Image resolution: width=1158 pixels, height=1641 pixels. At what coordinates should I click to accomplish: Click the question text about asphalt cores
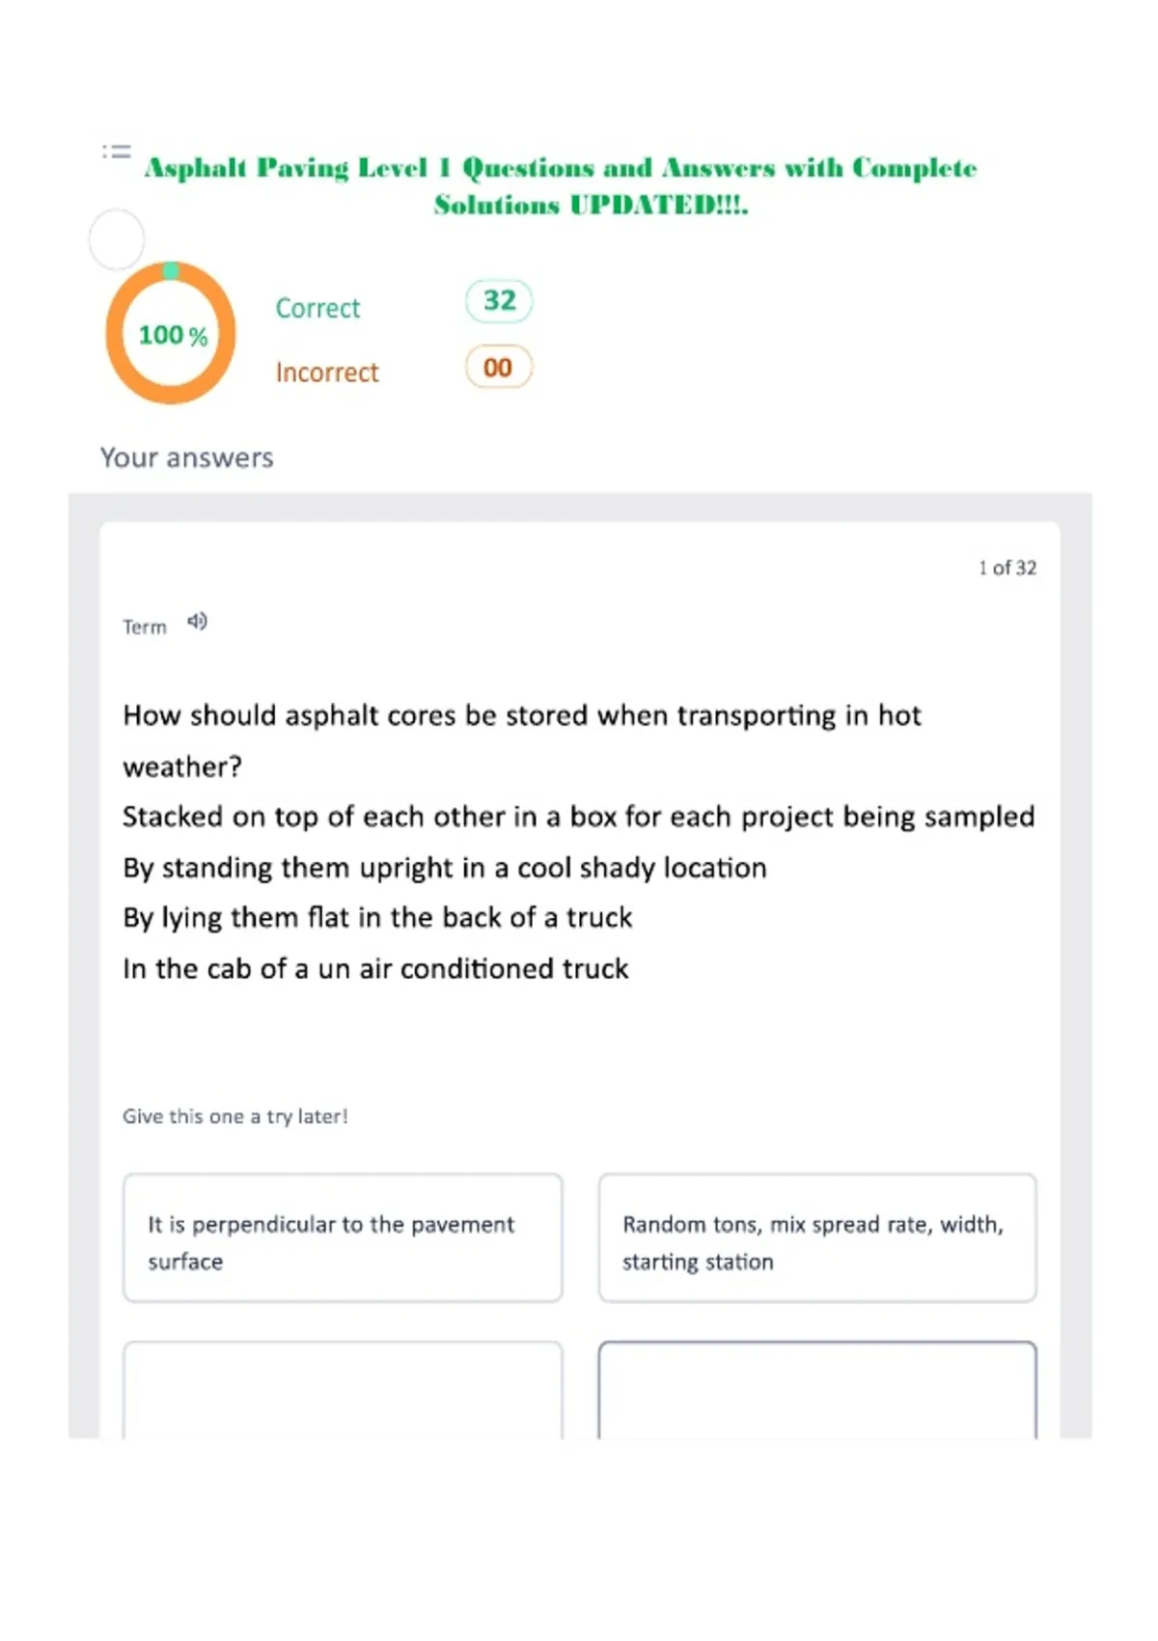click(522, 740)
